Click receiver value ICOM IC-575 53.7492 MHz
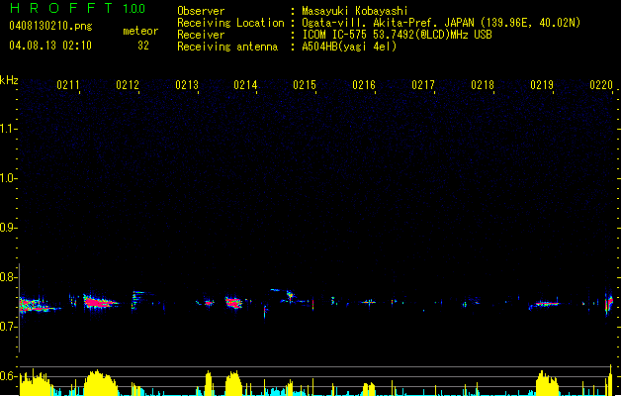Viewport: 622px width, 396px height. coord(398,35)
